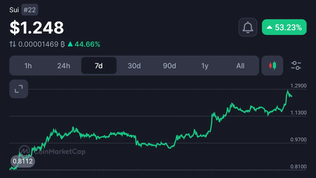
Task: Tap the green 53.23% change badge
Action: 284,27
